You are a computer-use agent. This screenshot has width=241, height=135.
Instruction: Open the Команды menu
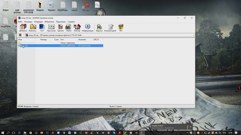[x=28, y=22]
